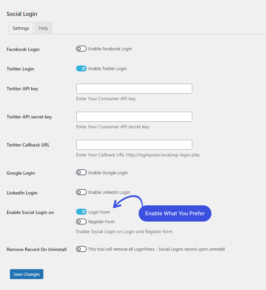Image resolution: width=266 pixels, height=290 pixels.
Task: Click the Enable Facebook Login label text
Action: [x=110, y=49]
